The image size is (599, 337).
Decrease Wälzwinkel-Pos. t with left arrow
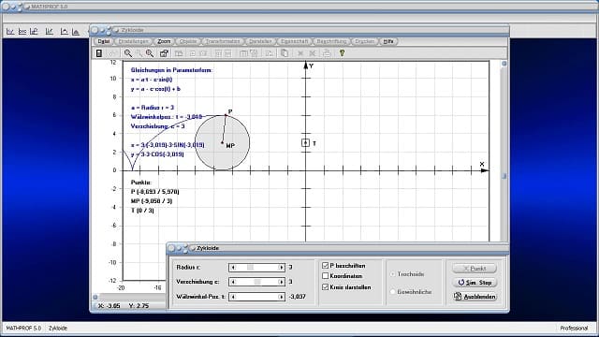(x=233, y=297)
